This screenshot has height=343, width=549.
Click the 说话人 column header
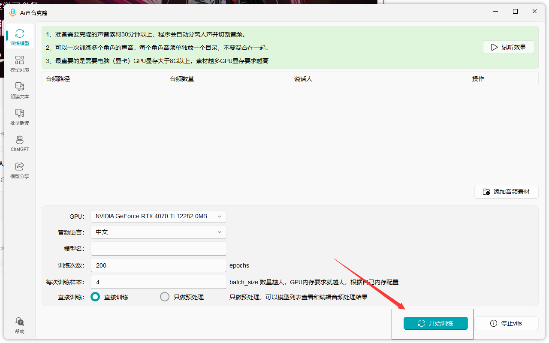click(303, 79)
